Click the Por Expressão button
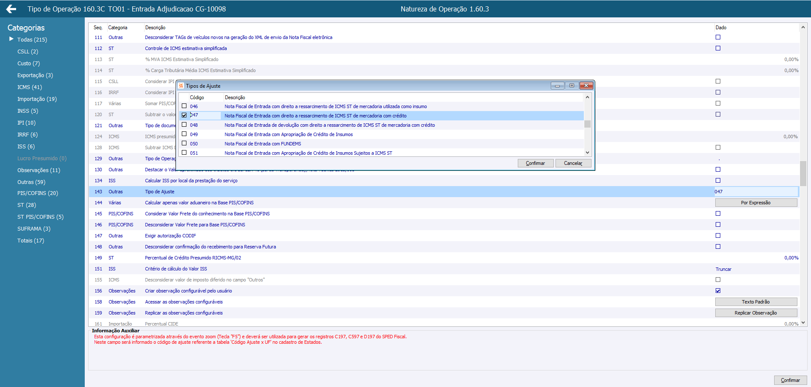 pyautogui.click(x=756, y=203)
